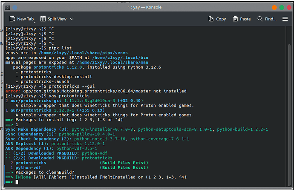Minimize Konsole with orange button
Image resolution: width=294 pixels, height=190 pixels.
(x=274, y=8)
